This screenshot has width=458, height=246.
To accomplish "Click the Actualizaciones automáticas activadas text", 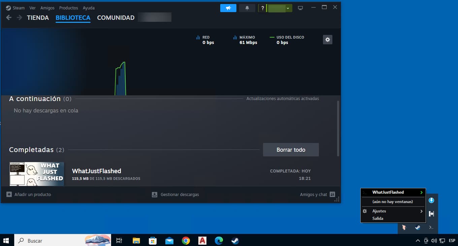I will [x=283, y=99].
